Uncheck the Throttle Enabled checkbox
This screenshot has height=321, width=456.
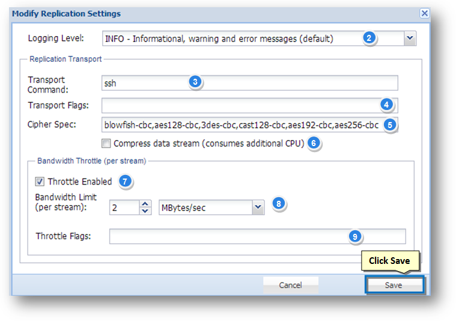(x=40, y=182)
